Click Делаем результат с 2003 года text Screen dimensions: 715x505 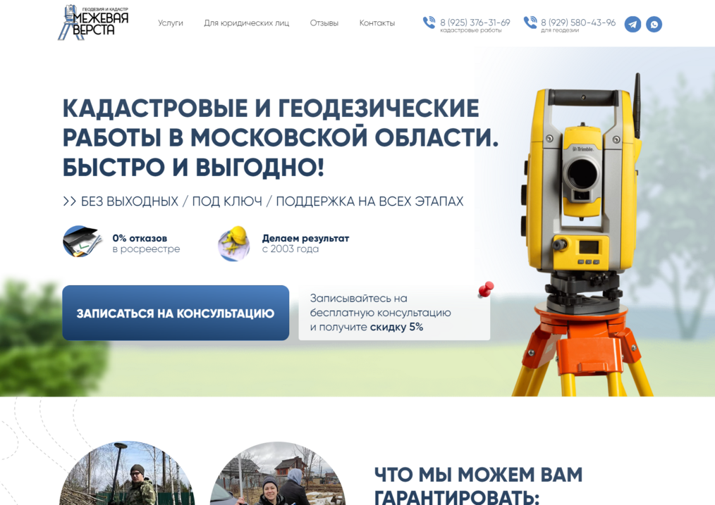305,244
